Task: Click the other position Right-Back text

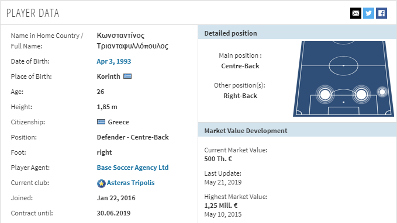Action: pyautogui.click(x=240, y=96)
